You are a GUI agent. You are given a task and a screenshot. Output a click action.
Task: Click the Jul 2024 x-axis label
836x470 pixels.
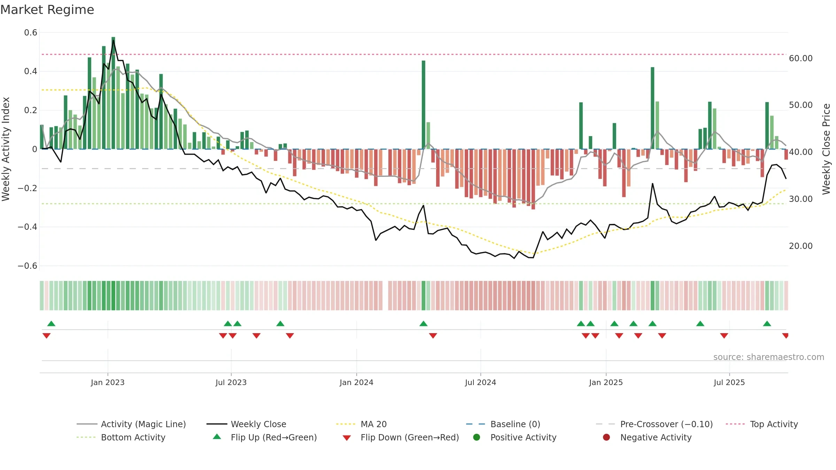pos(480,382)
